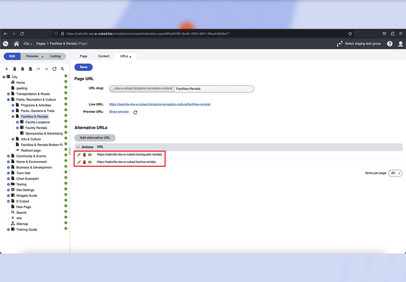This screenshot has width=406, height=282.
Task: Open the help question mark icon
Action: click(390, 44)
